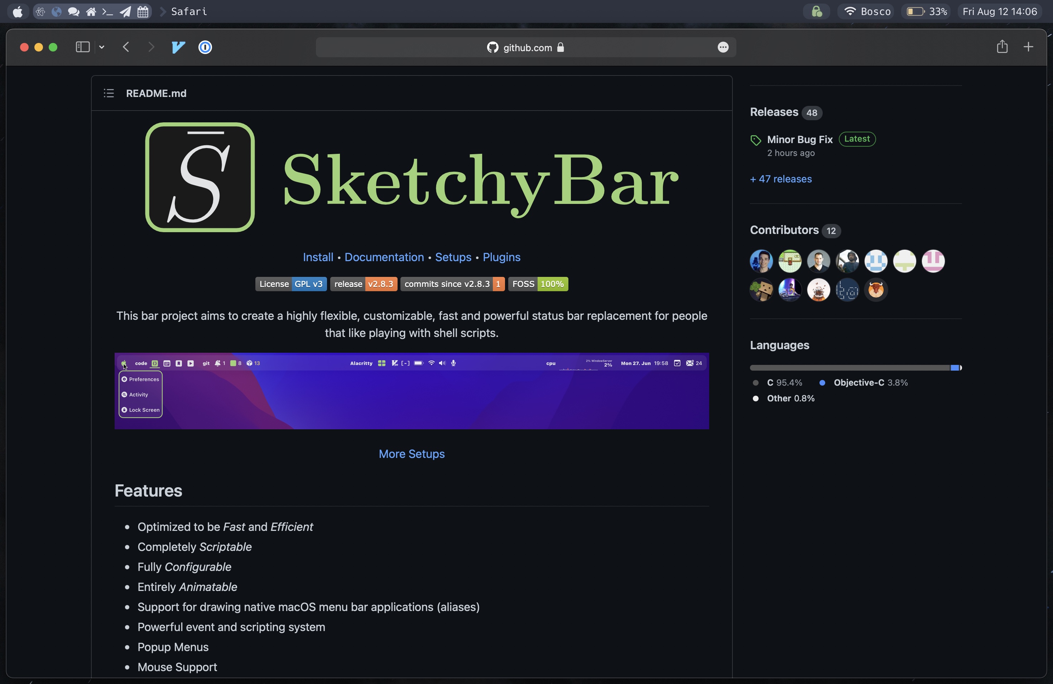This screenshot has height=684, width=1053.
Task: Click the Vimari extension icon in the toolbar
Action: tap(178, 47)
